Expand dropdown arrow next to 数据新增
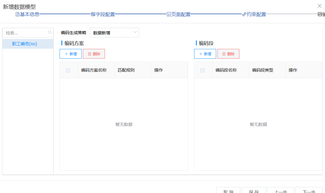Image resolution: width=325 pixels, height=193 pixels. pos(135,32)
